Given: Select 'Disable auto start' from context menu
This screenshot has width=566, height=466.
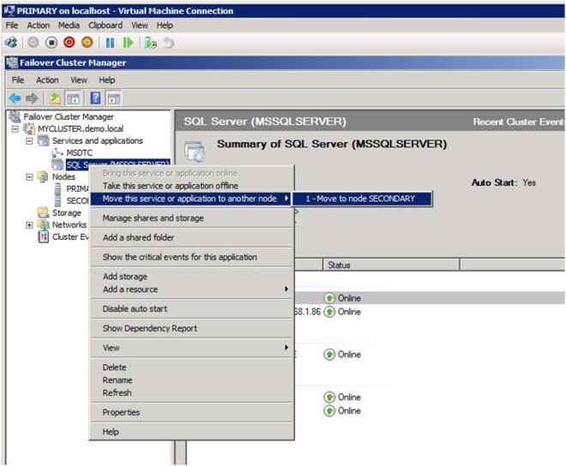Looking at the screenshot, I should coord(135,308).
